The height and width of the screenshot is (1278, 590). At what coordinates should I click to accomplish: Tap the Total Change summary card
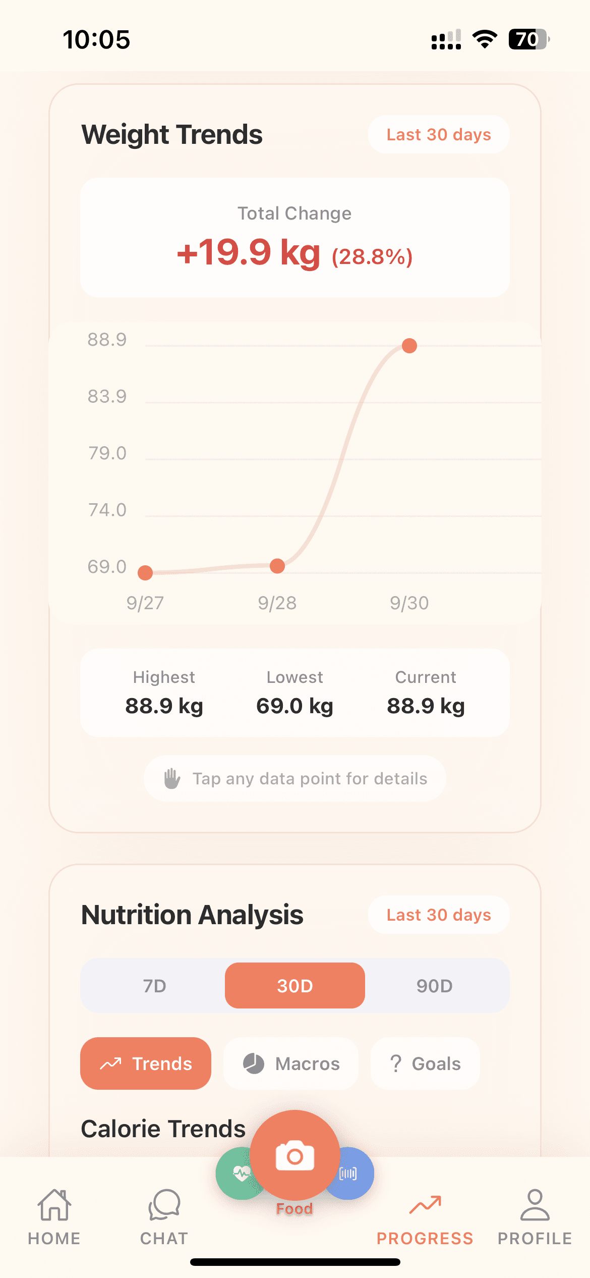click(x=295, y=237)
